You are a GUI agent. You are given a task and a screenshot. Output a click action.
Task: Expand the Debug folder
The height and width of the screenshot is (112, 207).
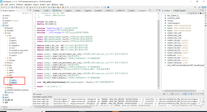(x=4, y=88)
